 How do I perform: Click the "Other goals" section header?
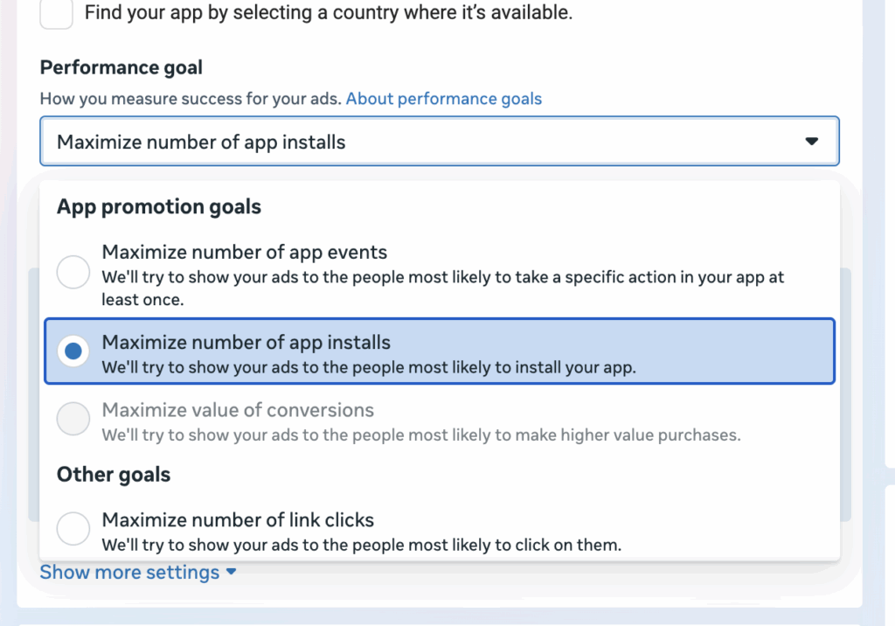tap(114, 475)
